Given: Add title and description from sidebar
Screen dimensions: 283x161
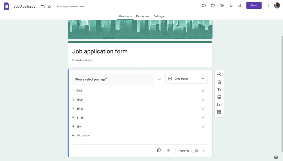Looking at the screenshot, I should click(219, 90).
